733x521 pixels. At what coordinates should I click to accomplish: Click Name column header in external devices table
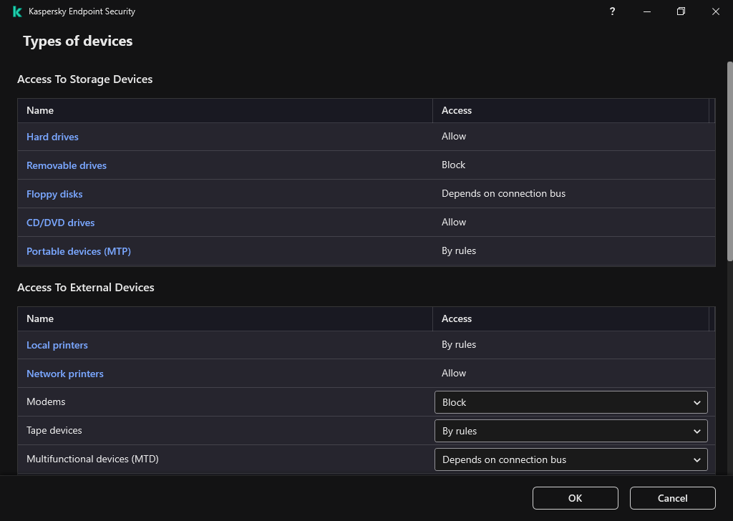tap(40, 318)
